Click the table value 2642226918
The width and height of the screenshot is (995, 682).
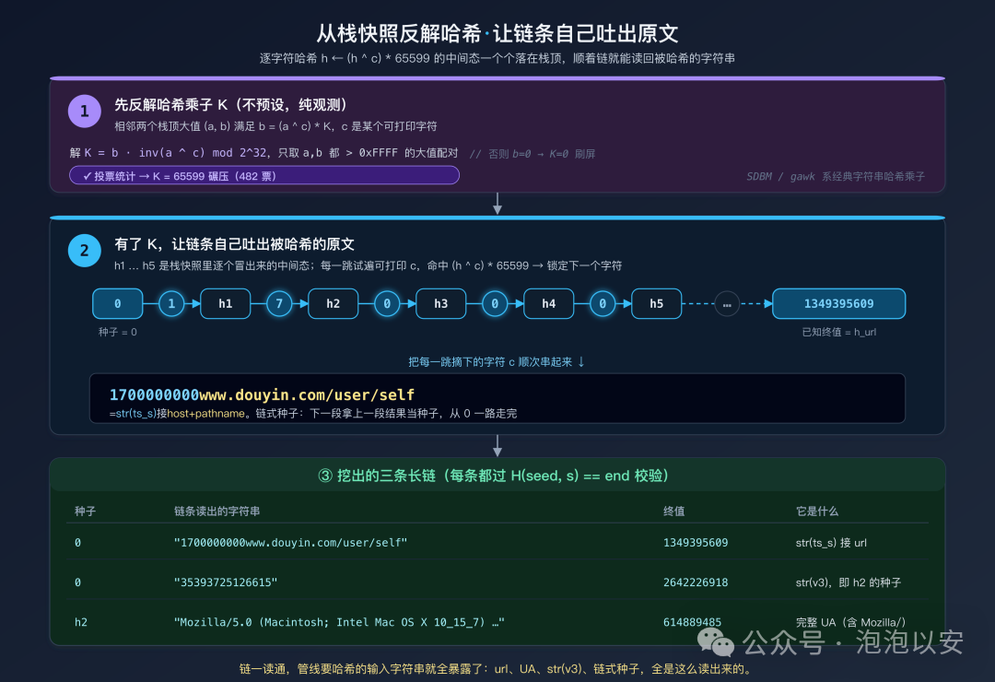click(x=696, y=582)
